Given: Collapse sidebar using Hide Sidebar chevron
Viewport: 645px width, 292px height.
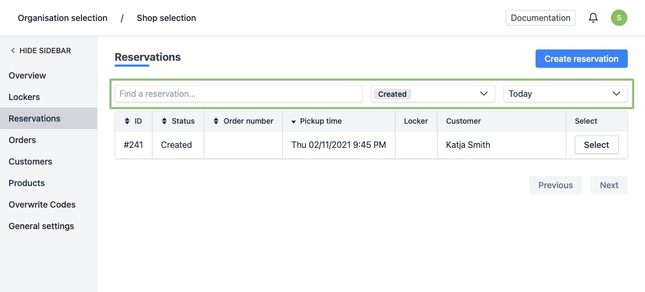Looking at the screenshot, I should (x=13, y=51).
